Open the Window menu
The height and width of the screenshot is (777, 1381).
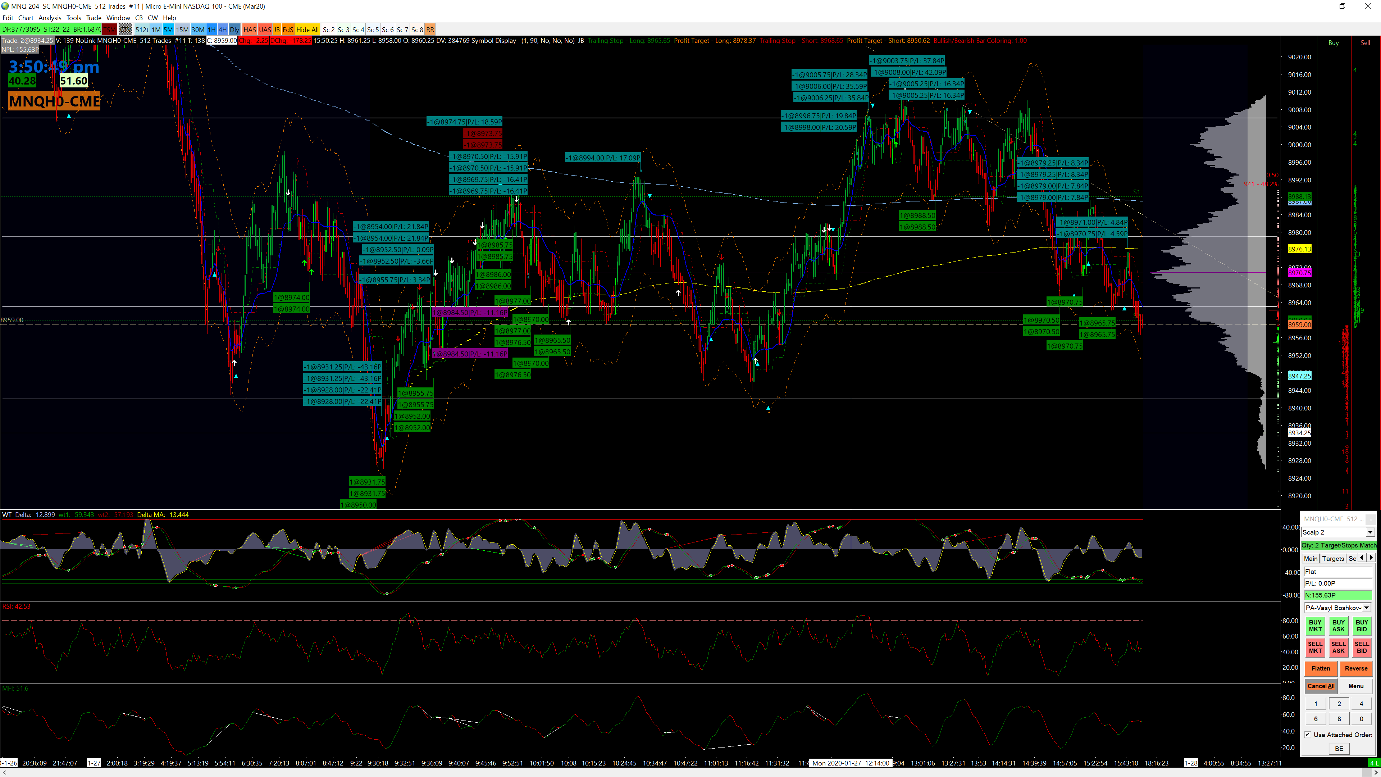coord(118,18)
